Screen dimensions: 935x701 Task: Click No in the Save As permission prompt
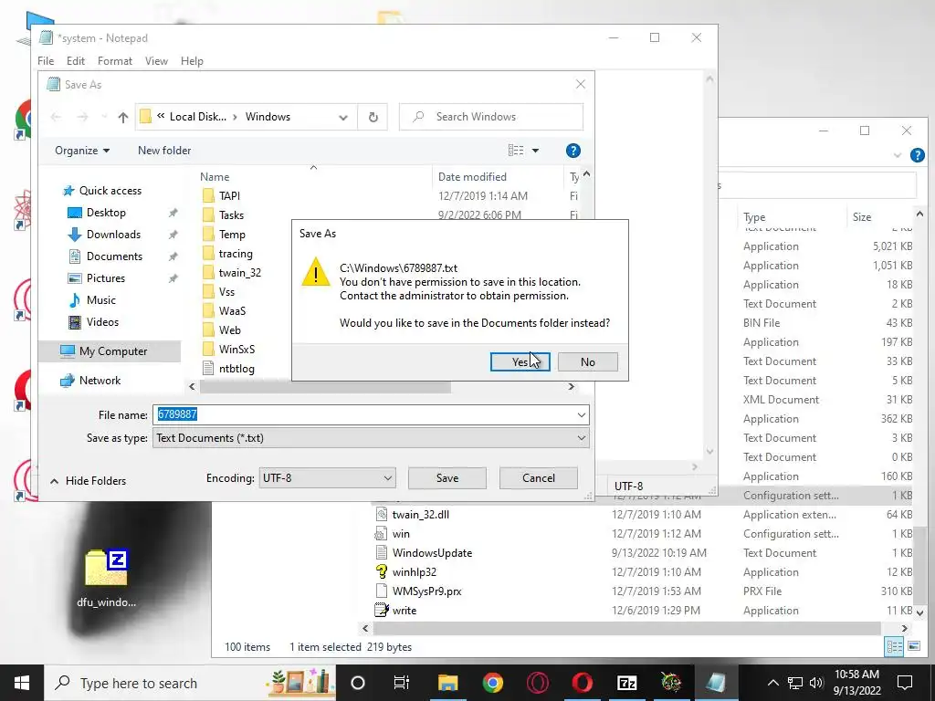[x=587, y=361]
